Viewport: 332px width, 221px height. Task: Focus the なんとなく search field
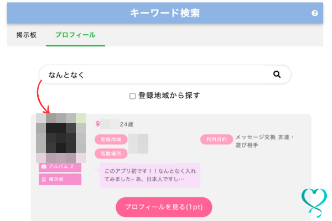pos(155,75)
